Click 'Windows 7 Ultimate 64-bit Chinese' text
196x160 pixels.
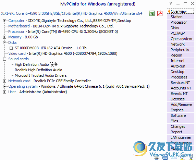point(69,86)
